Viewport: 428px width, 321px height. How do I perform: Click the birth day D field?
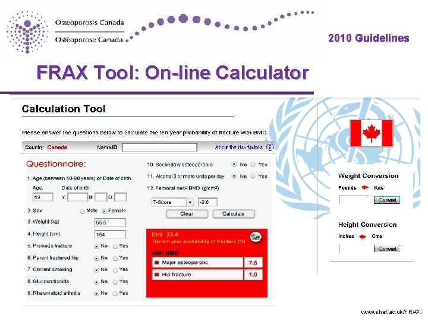120,197
